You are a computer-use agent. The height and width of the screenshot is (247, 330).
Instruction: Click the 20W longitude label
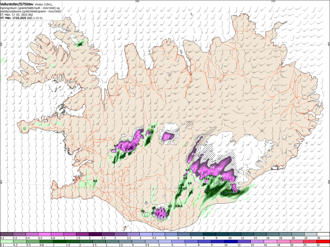coord(137,1)
